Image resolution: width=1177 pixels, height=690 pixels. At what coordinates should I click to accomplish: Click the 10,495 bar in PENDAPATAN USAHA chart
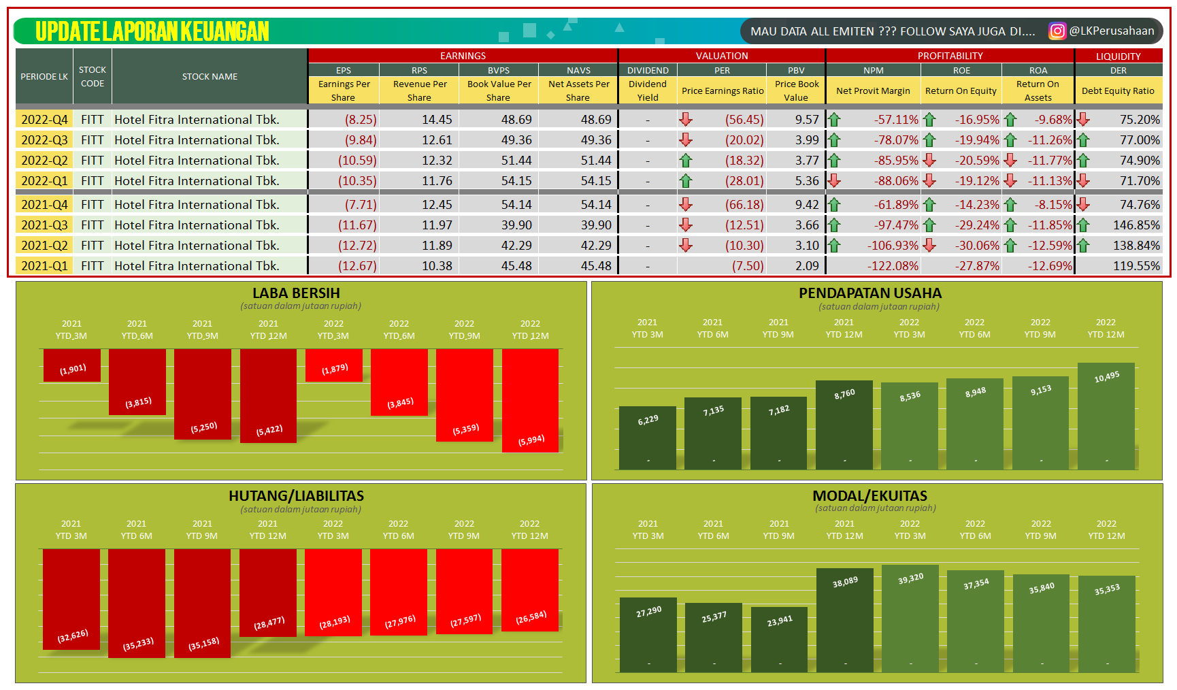pos(1106,415)
